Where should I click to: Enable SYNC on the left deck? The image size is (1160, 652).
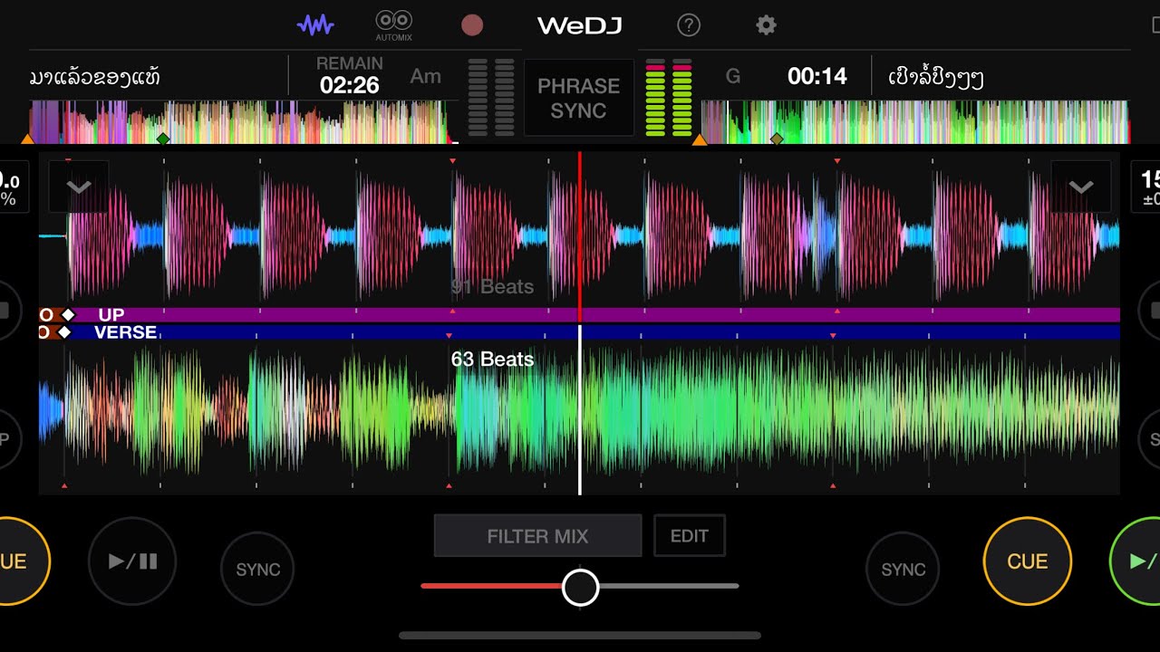[258, 569]
